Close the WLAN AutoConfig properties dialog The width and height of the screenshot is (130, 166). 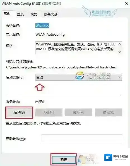tap(126, 3)
